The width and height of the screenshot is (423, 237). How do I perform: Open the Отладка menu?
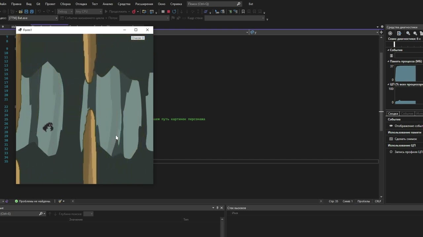point(81,4)
